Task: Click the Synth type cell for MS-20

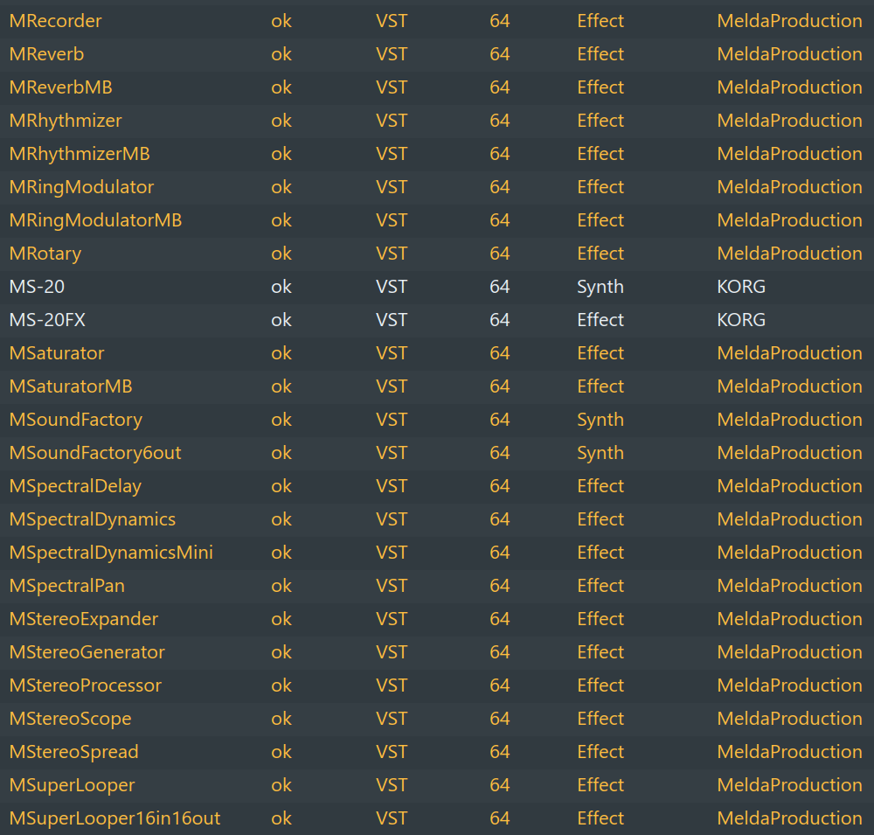Action: pyautogui.click(x=600, y=288)
